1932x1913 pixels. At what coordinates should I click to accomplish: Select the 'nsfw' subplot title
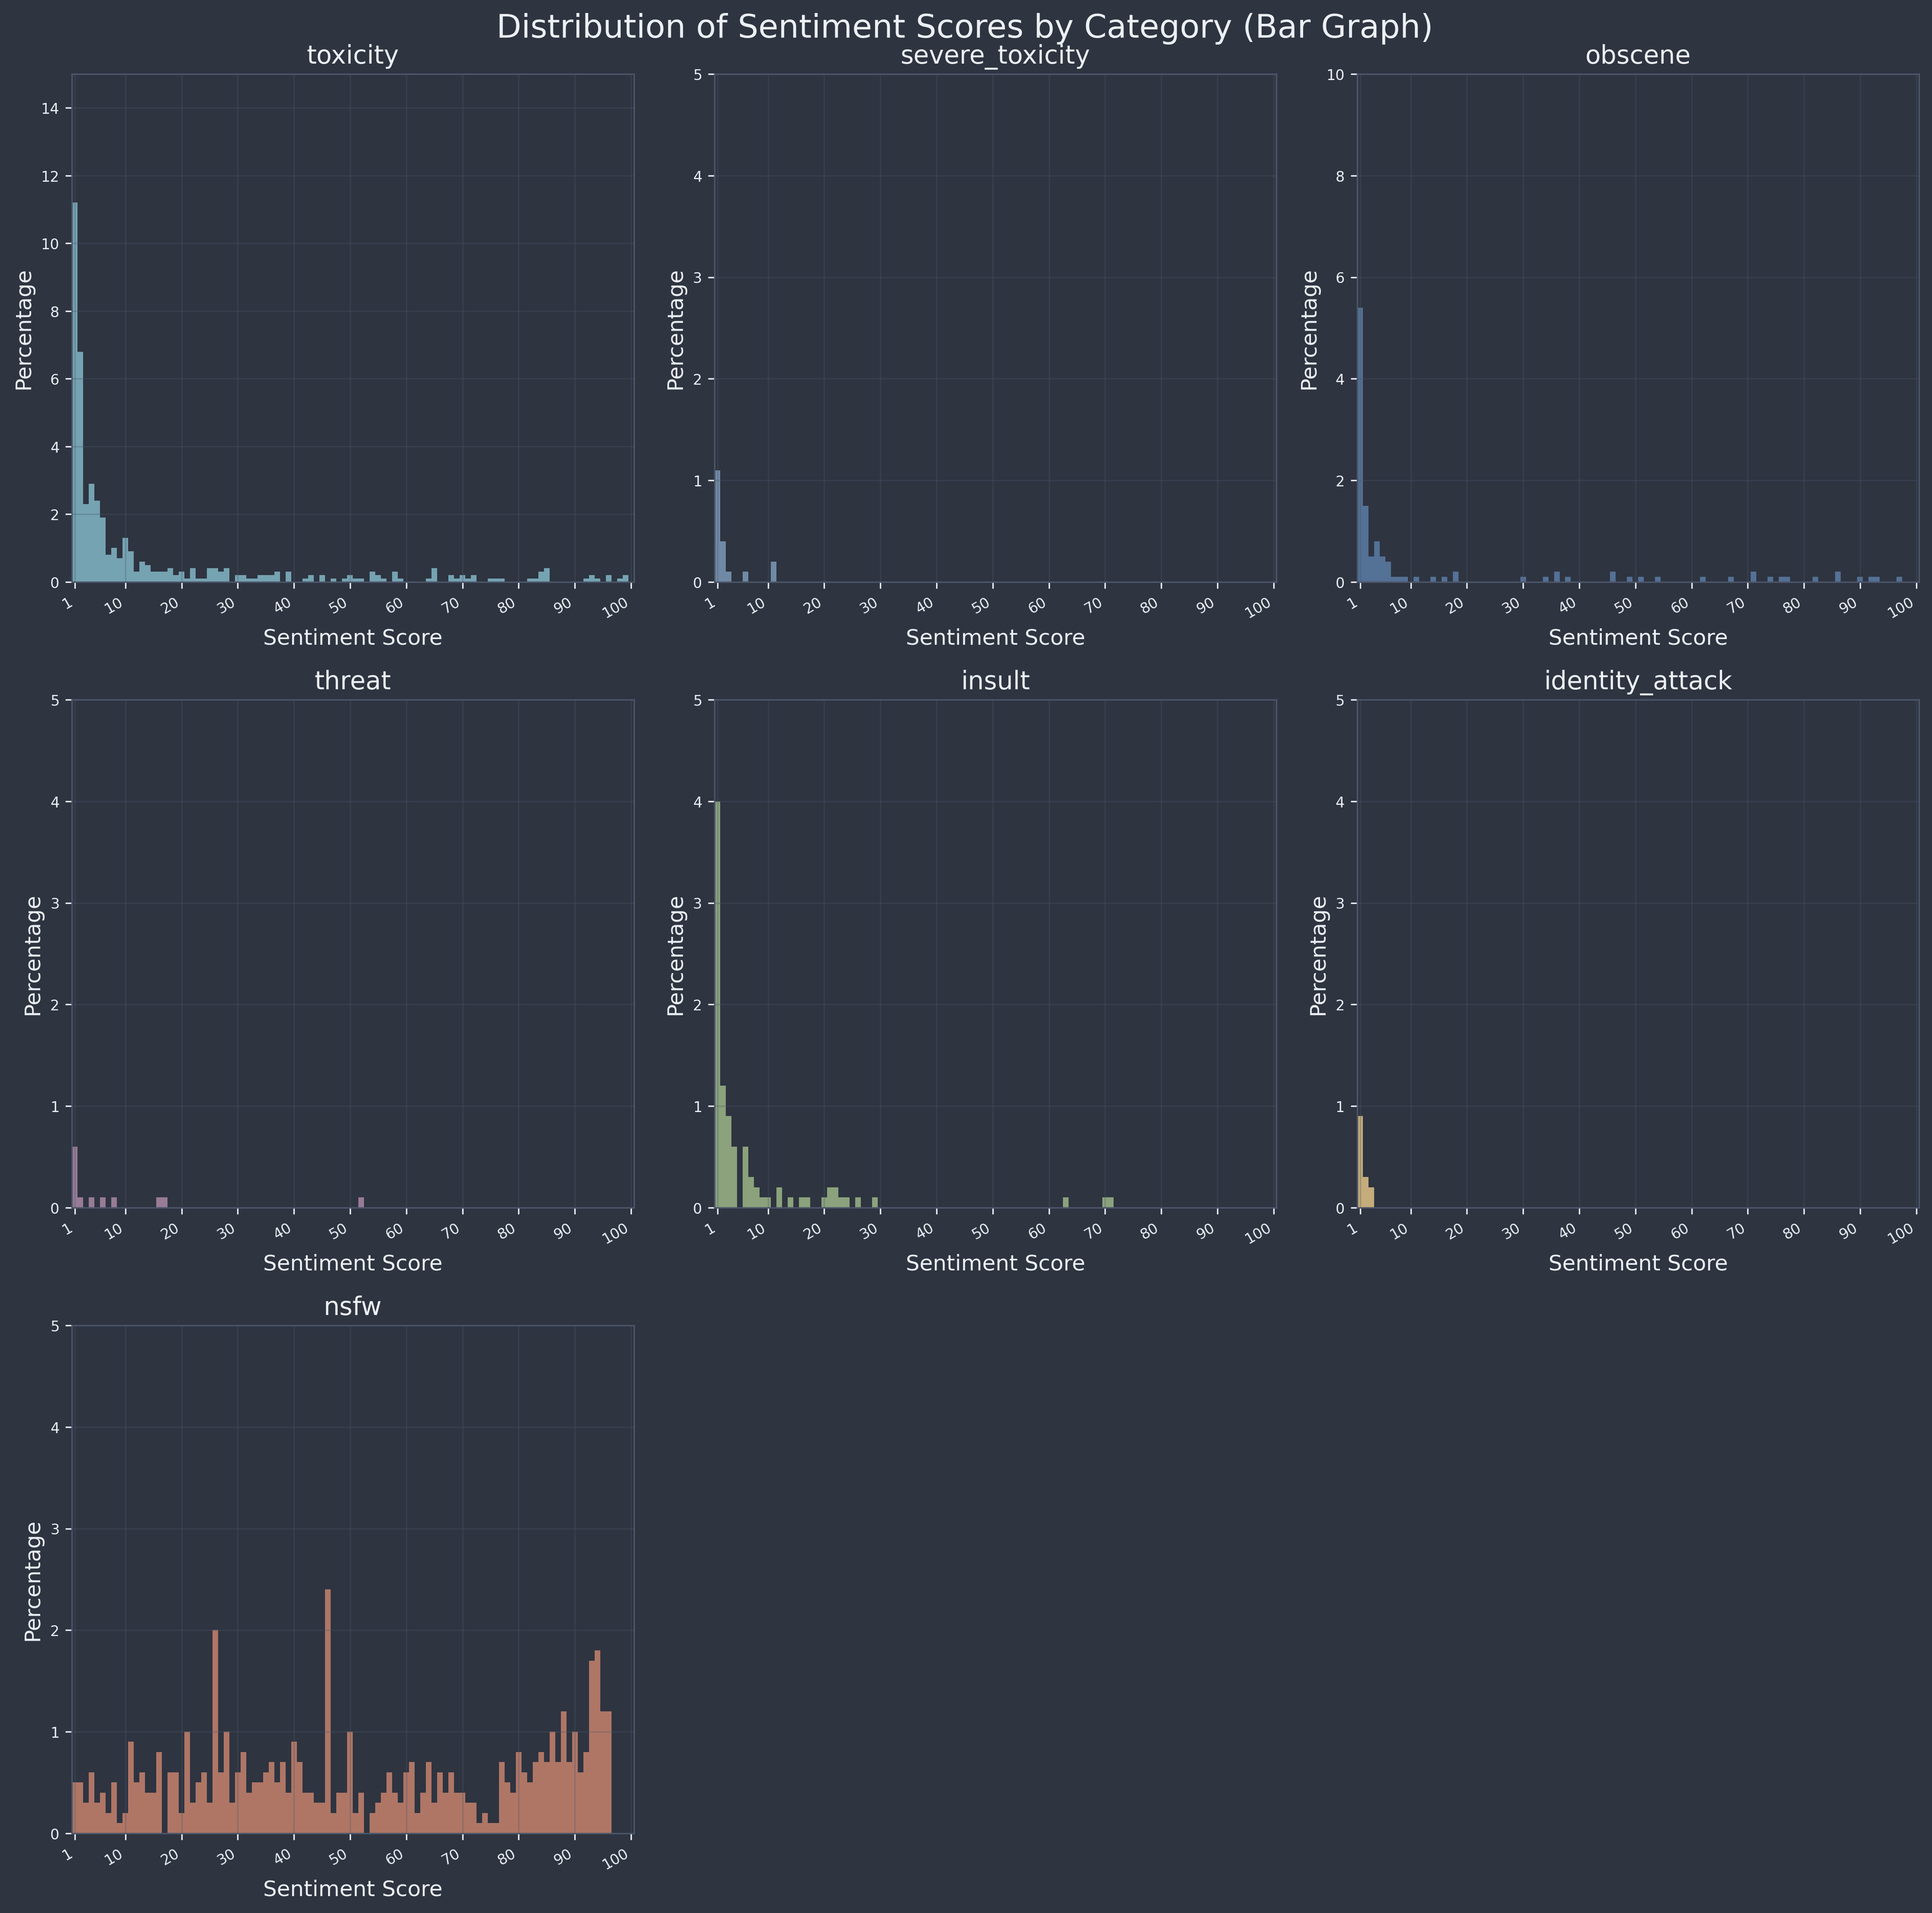352,1307
